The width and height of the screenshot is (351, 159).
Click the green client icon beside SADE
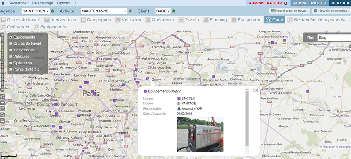click(x=174, y=11)
